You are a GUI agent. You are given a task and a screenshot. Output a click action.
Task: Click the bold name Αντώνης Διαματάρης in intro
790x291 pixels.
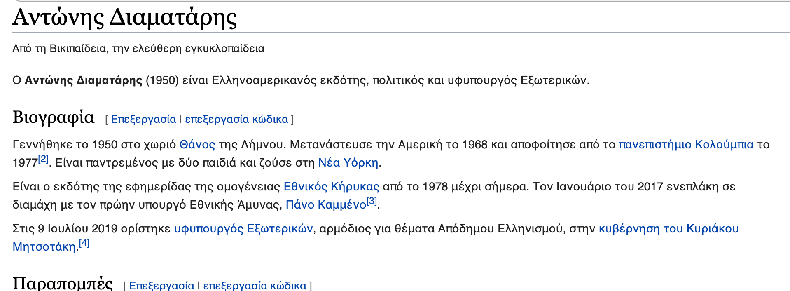tap(83, 80)
